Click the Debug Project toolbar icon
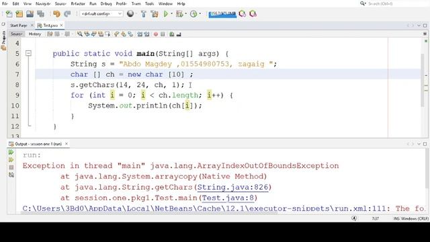This screenshot has height=242, width=430. pyautogui.click(x=179, y=13)
